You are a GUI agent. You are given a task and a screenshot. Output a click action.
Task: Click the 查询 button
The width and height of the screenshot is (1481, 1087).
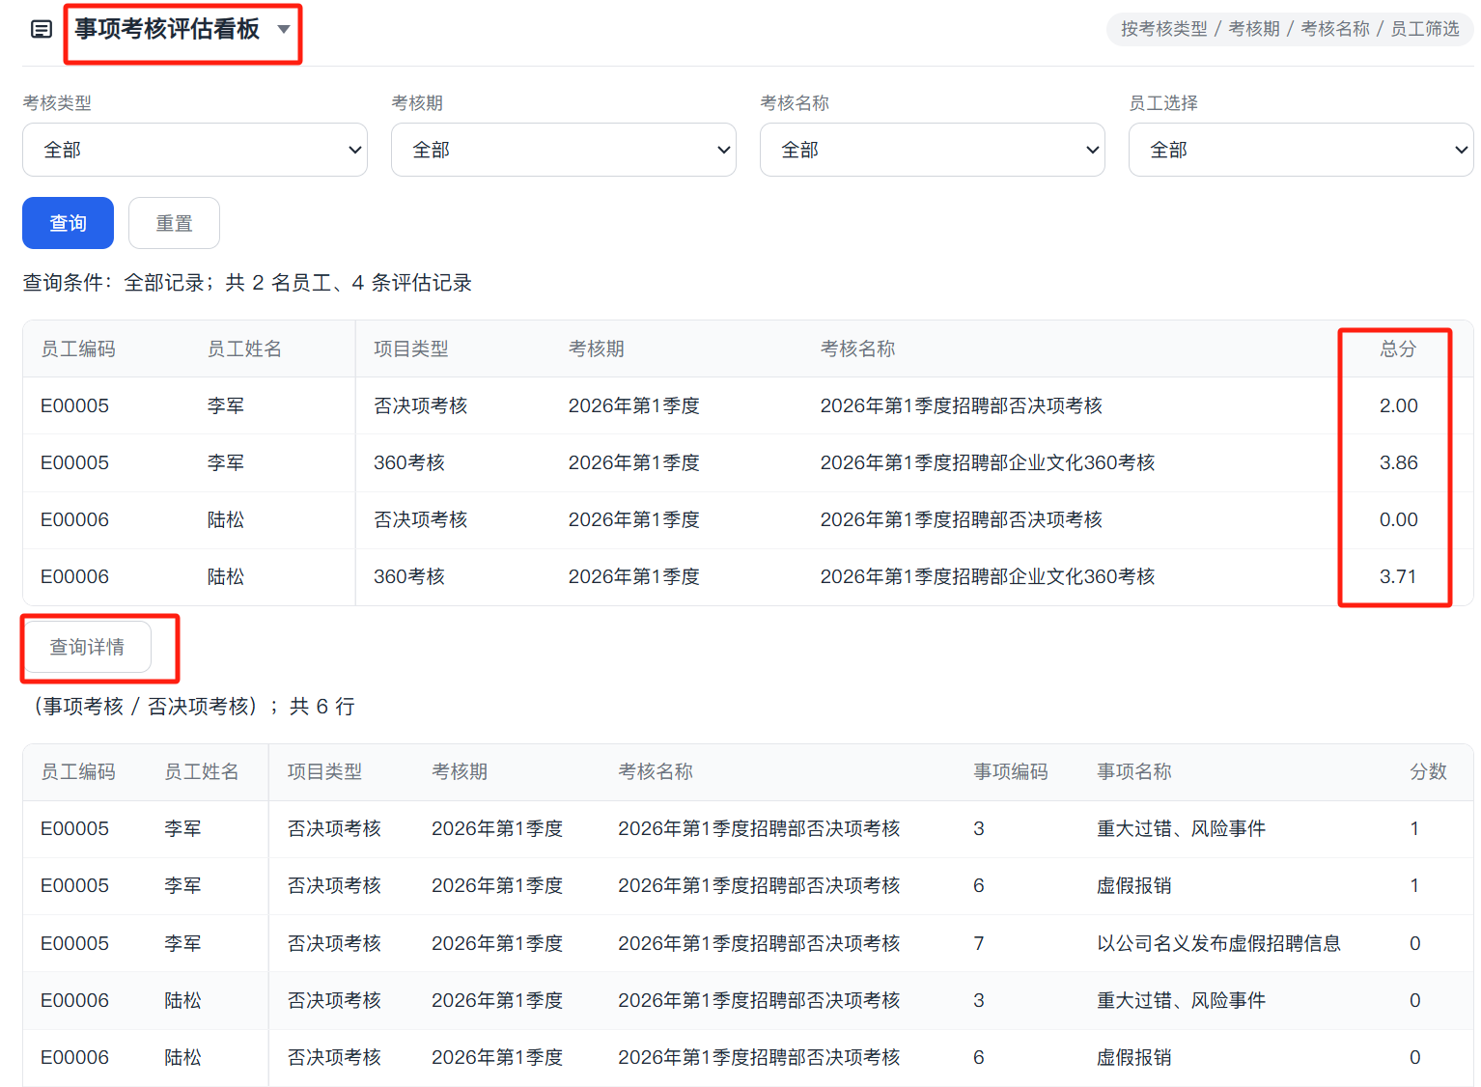68,223
